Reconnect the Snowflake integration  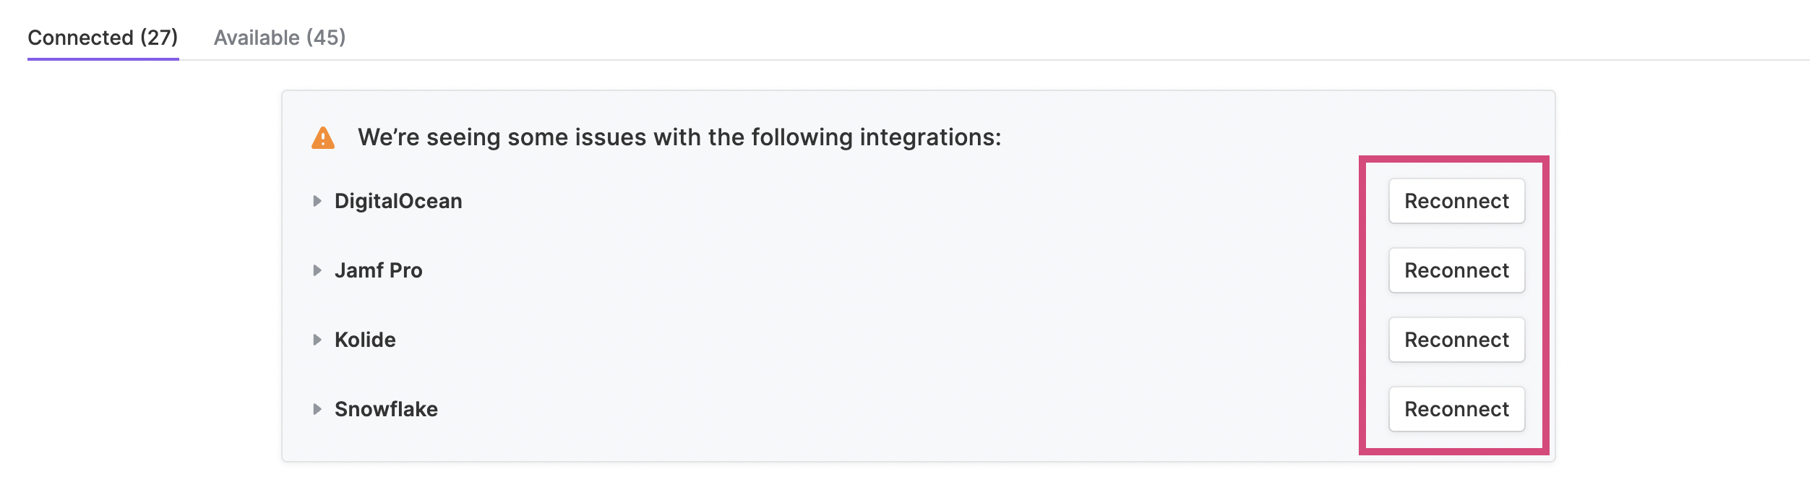tap(1456, 409)
